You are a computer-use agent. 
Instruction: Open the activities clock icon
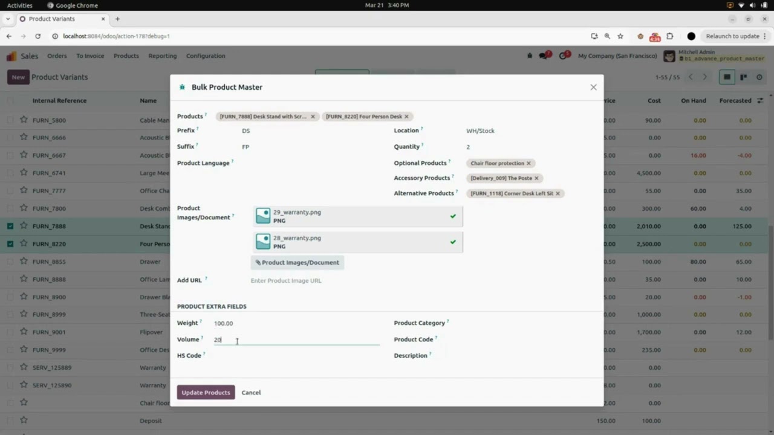564,56
